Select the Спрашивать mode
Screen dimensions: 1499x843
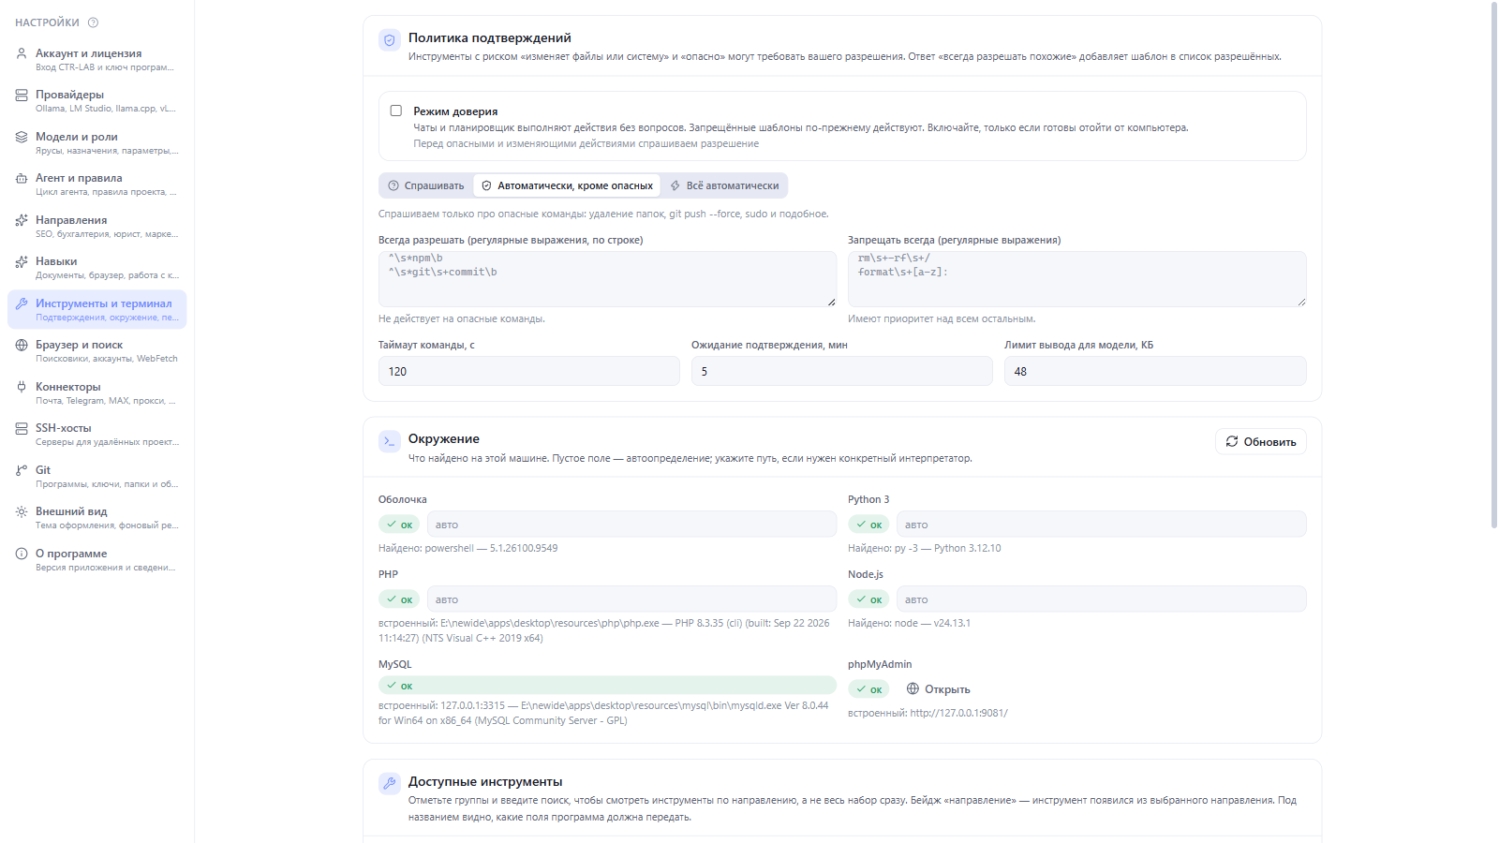tap(426, 185)
